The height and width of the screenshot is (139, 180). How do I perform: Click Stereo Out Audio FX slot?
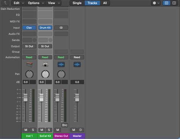tap(61, 34)
